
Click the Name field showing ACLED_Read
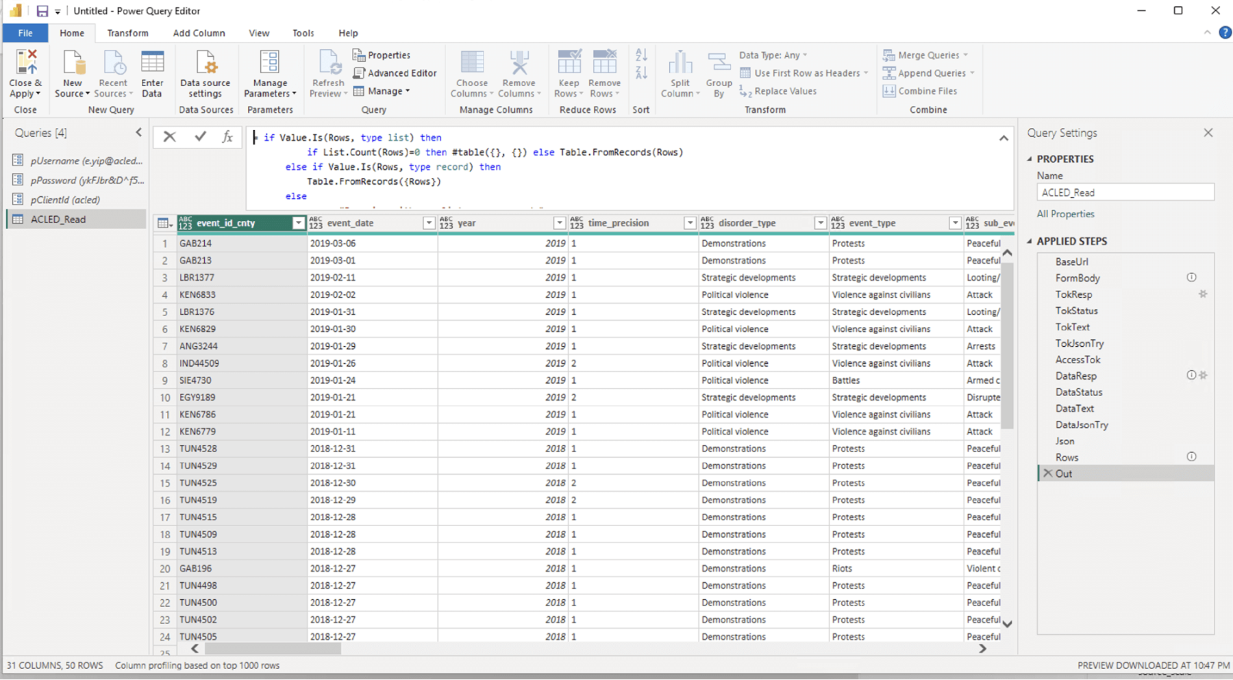(1125, 192)
